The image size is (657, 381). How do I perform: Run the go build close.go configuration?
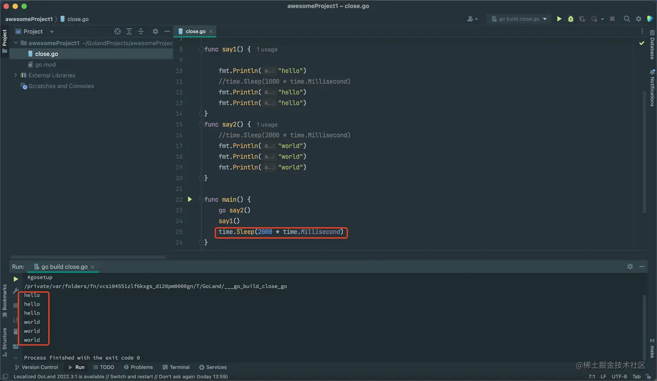click(x=559, y=19)
